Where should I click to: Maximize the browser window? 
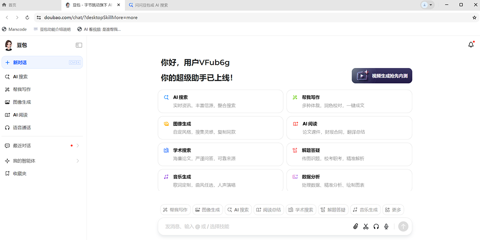461,5
